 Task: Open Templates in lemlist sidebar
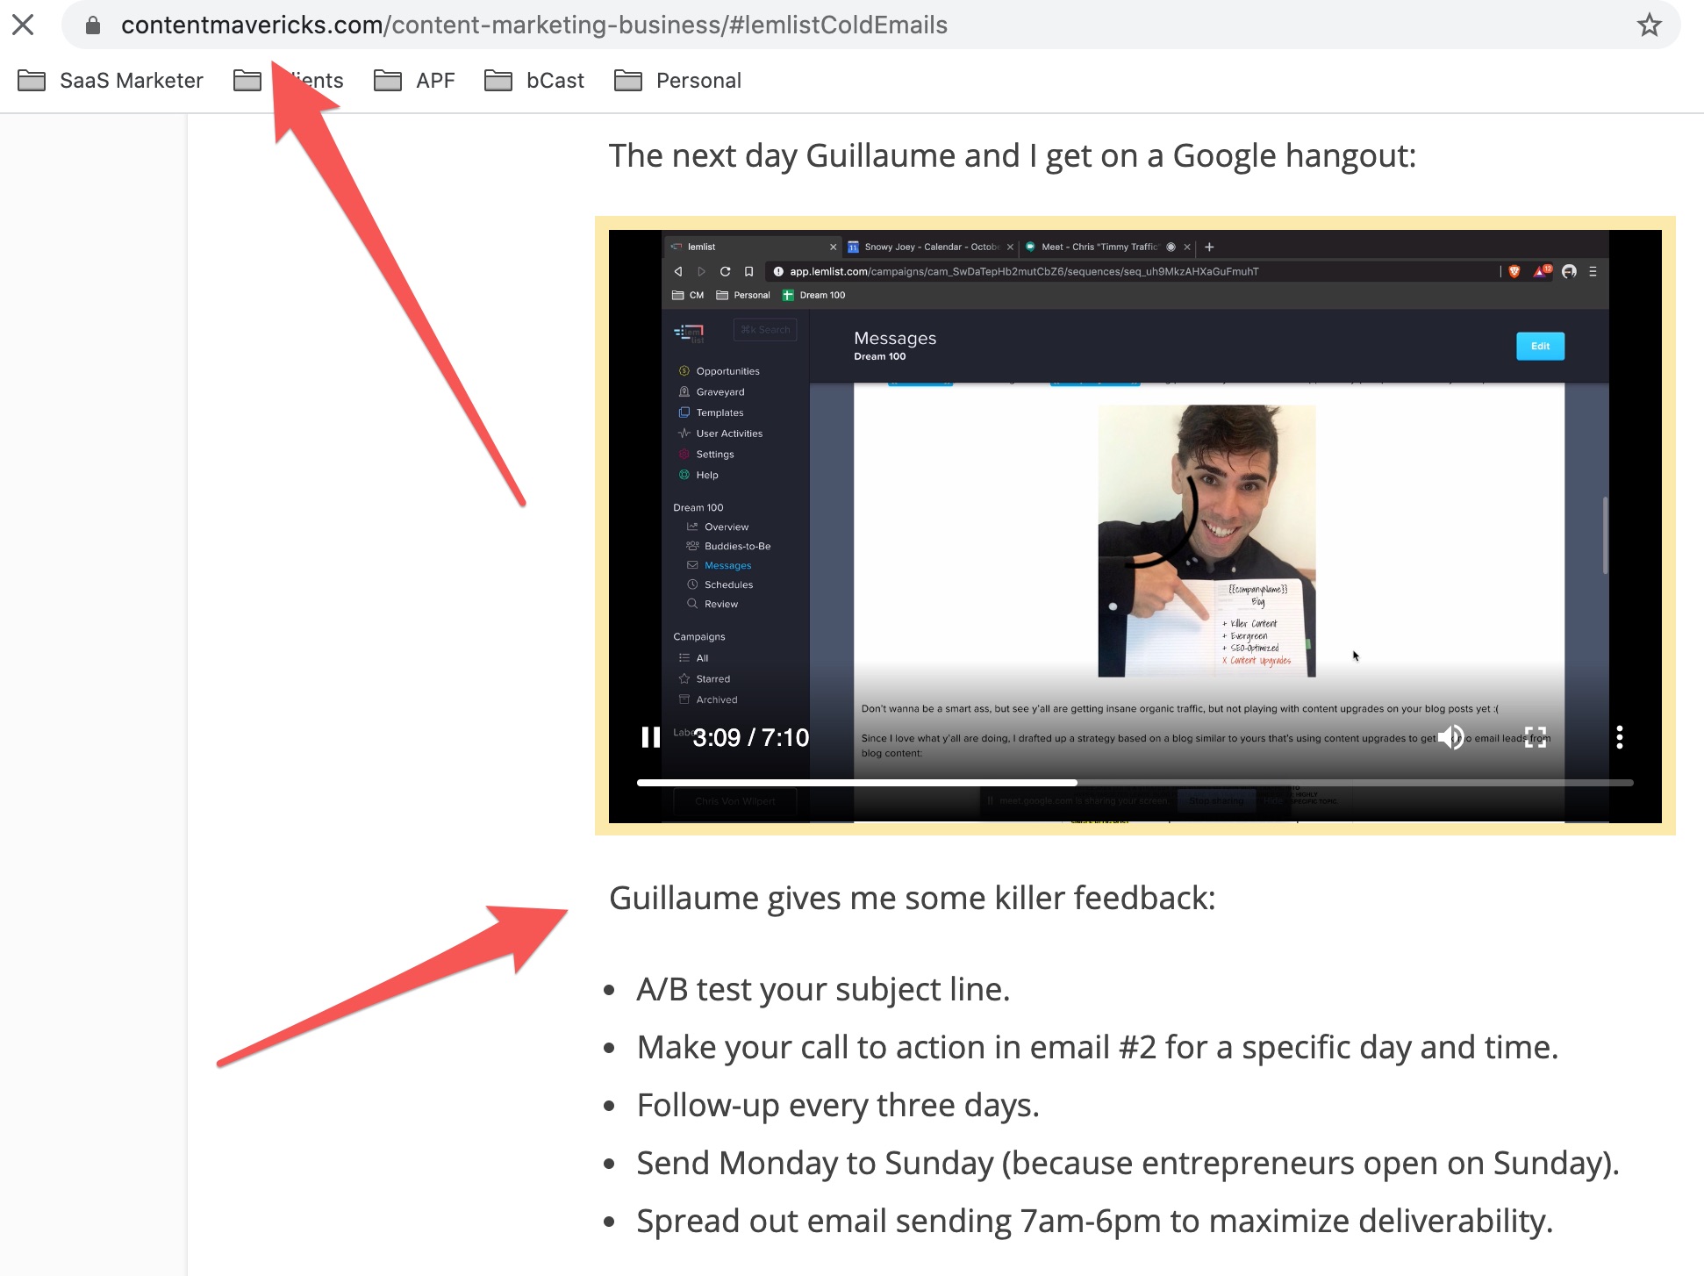[711, 412]
